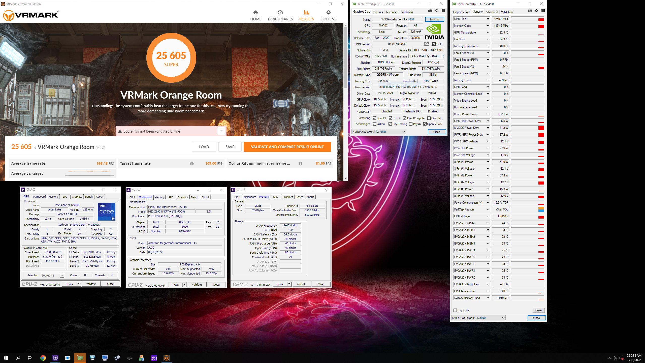Switch to GPU-Z taskbar icon
The image size is (645, 363).
point(80,358)
